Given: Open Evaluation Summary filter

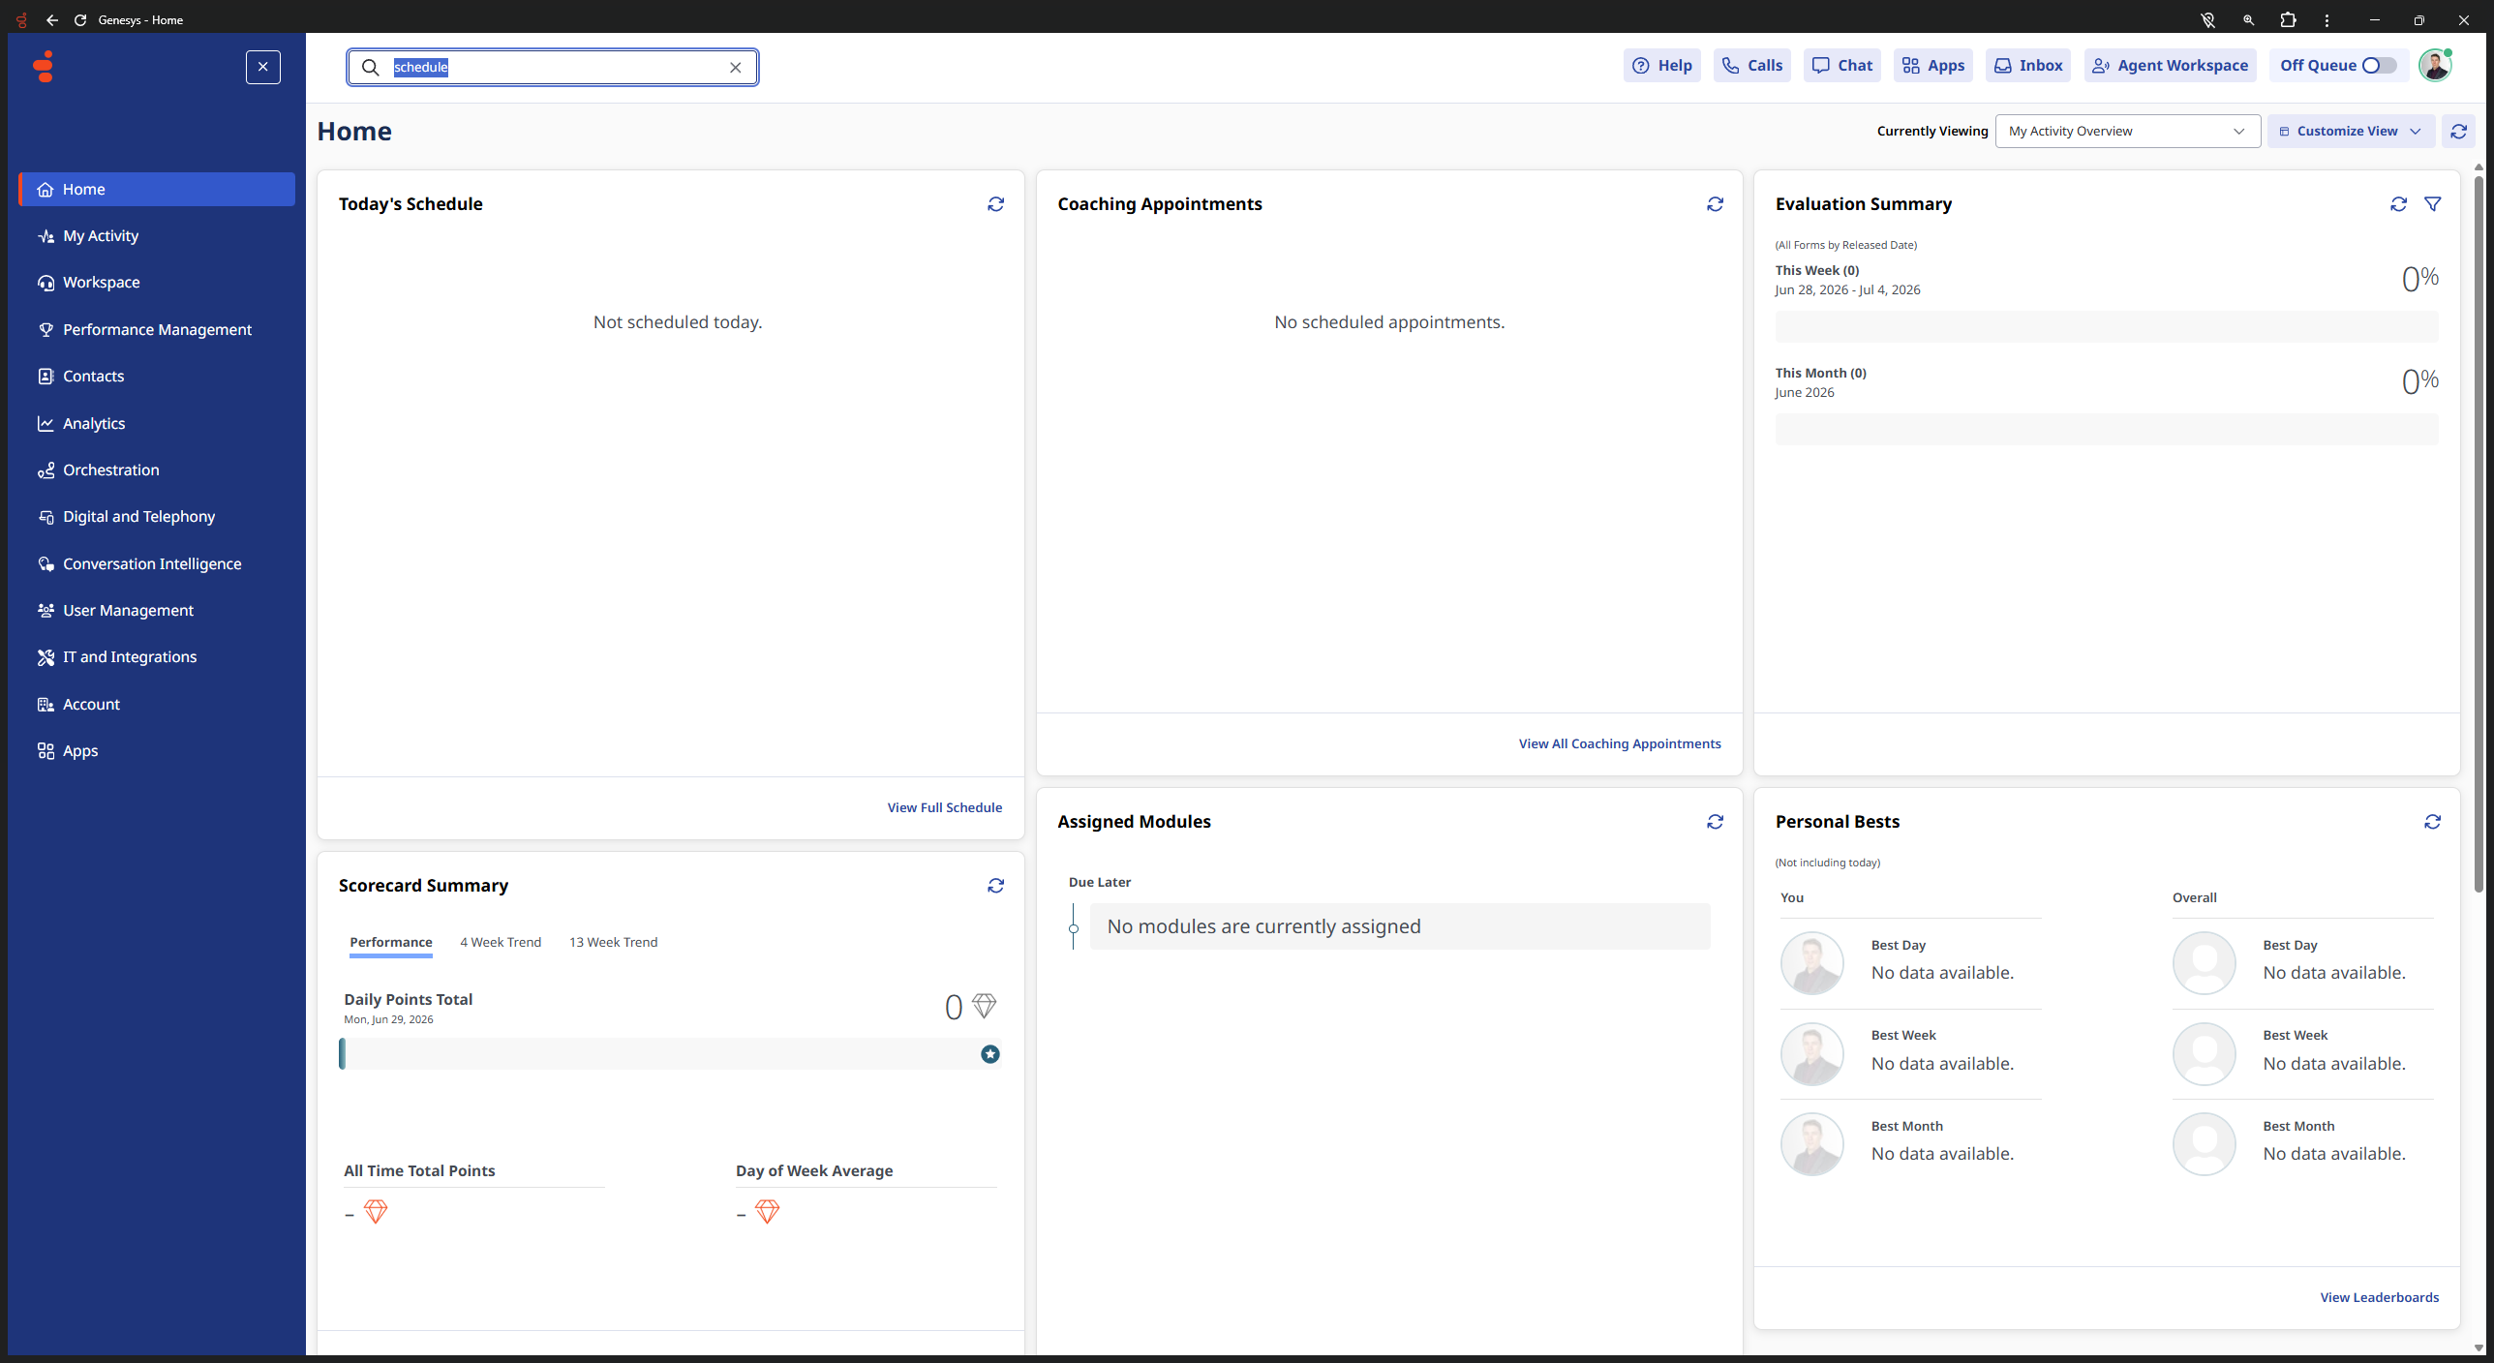Looking at the screenshot, I should pos(2432,204).
